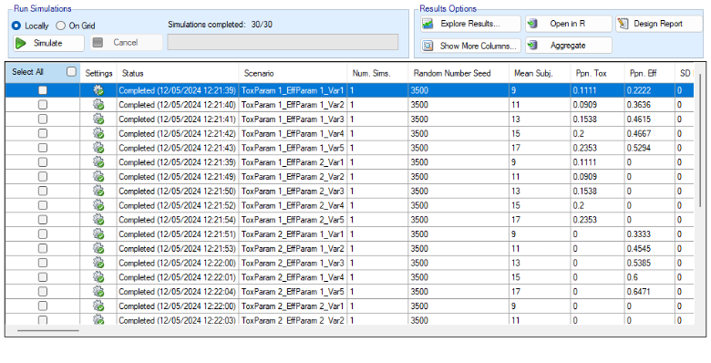Click the Design Report document icon

coord(623,24)
